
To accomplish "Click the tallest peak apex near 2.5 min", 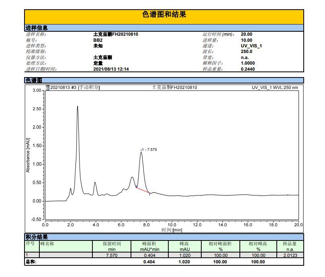I will click(x=78, y=106).
